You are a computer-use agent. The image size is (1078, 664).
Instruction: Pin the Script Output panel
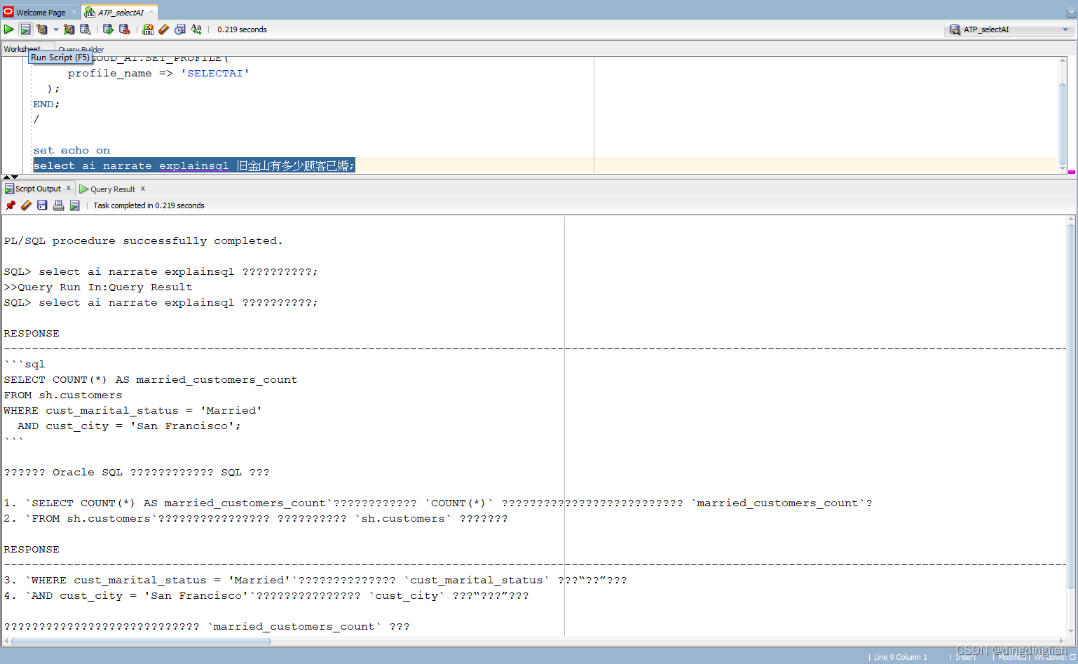(x=11, y=205)
